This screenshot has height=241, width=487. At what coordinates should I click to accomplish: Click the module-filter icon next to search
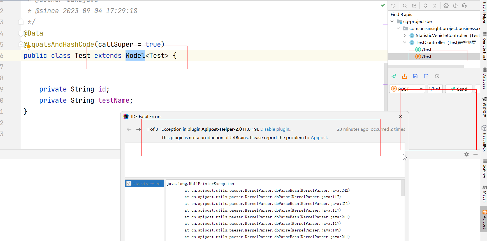(x=414, y=6)
